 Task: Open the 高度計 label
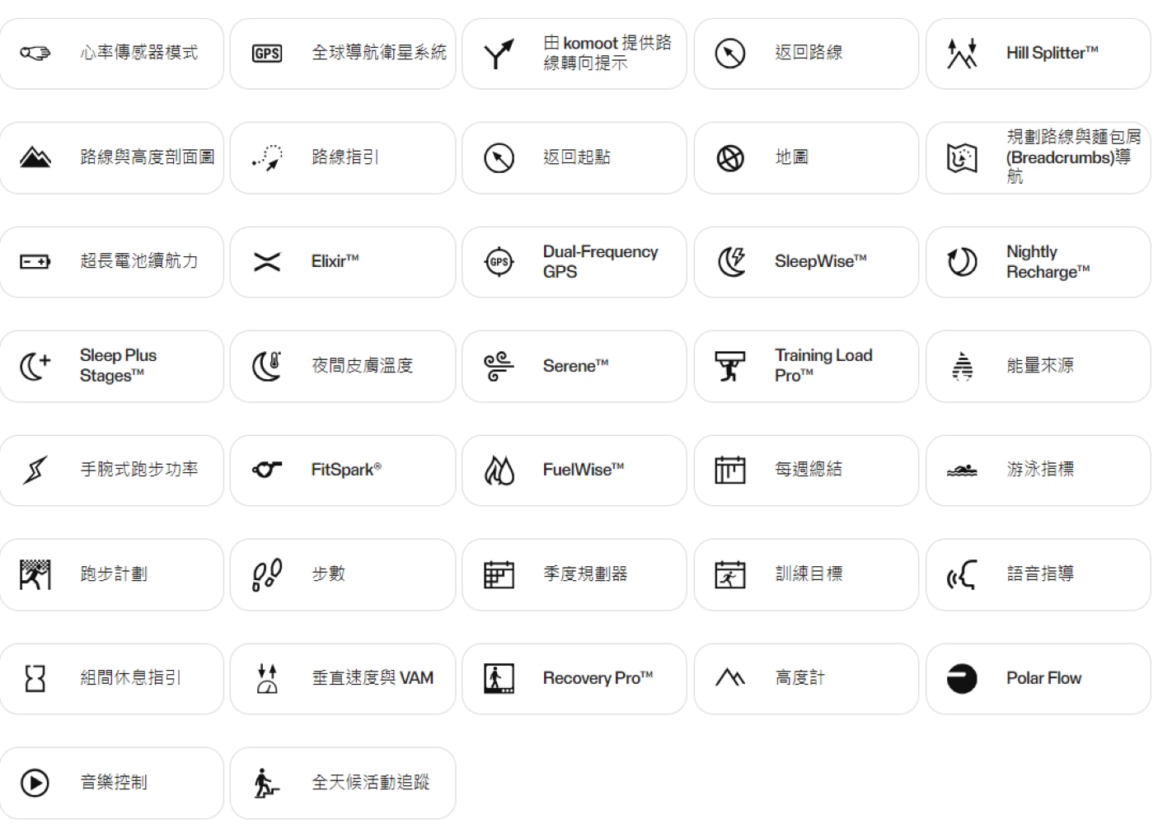tap(799, 677)
